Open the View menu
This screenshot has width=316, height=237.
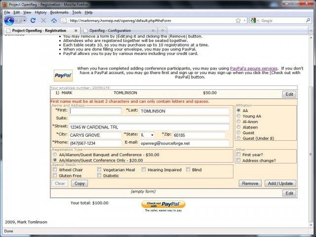click(27, 12)
